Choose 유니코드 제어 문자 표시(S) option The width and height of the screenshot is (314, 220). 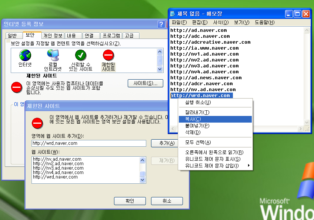click(215, 159)
